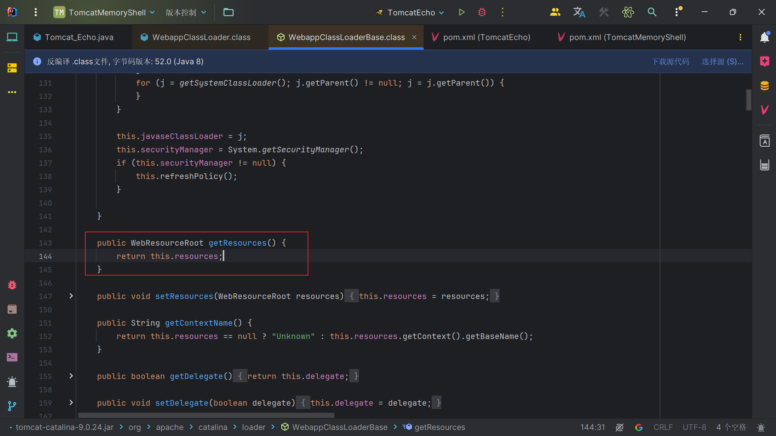The height and width of the screenshot is (436, 776).
Task: Switch to WebappClassLoader.class tab
Action: [201, 37]
